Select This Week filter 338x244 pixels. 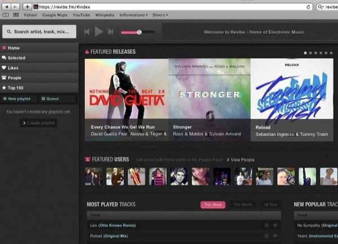click(x=213, y=205)
